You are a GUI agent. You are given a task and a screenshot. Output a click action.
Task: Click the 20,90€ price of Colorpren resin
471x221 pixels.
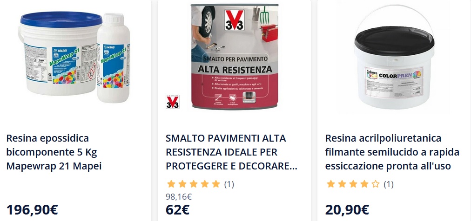pyautogui.click(x=347, y=210)
